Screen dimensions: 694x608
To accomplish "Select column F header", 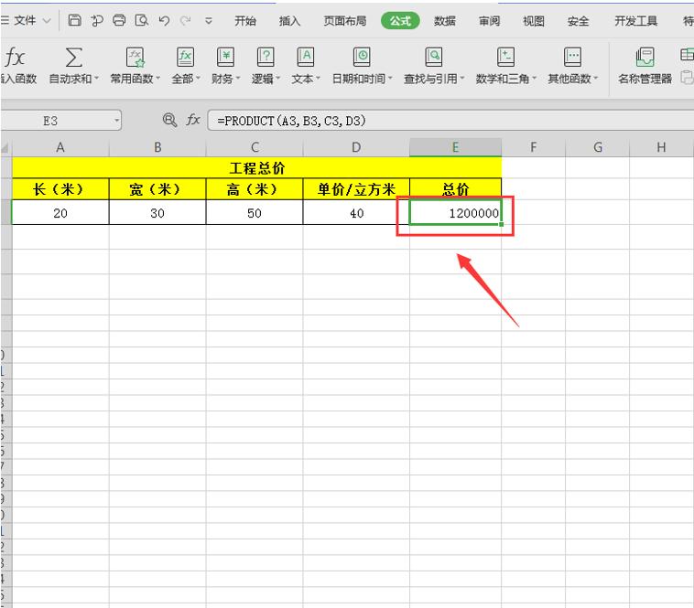I will click(534, 147).
